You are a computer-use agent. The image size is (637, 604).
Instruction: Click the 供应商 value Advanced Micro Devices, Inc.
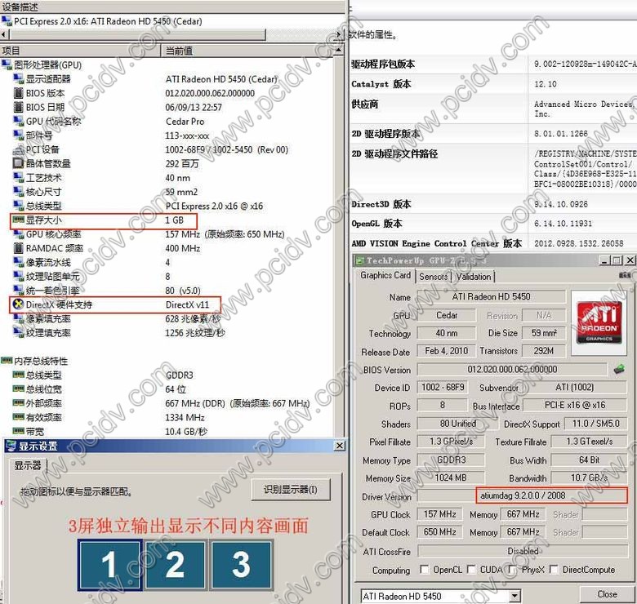tap(584, 109)
